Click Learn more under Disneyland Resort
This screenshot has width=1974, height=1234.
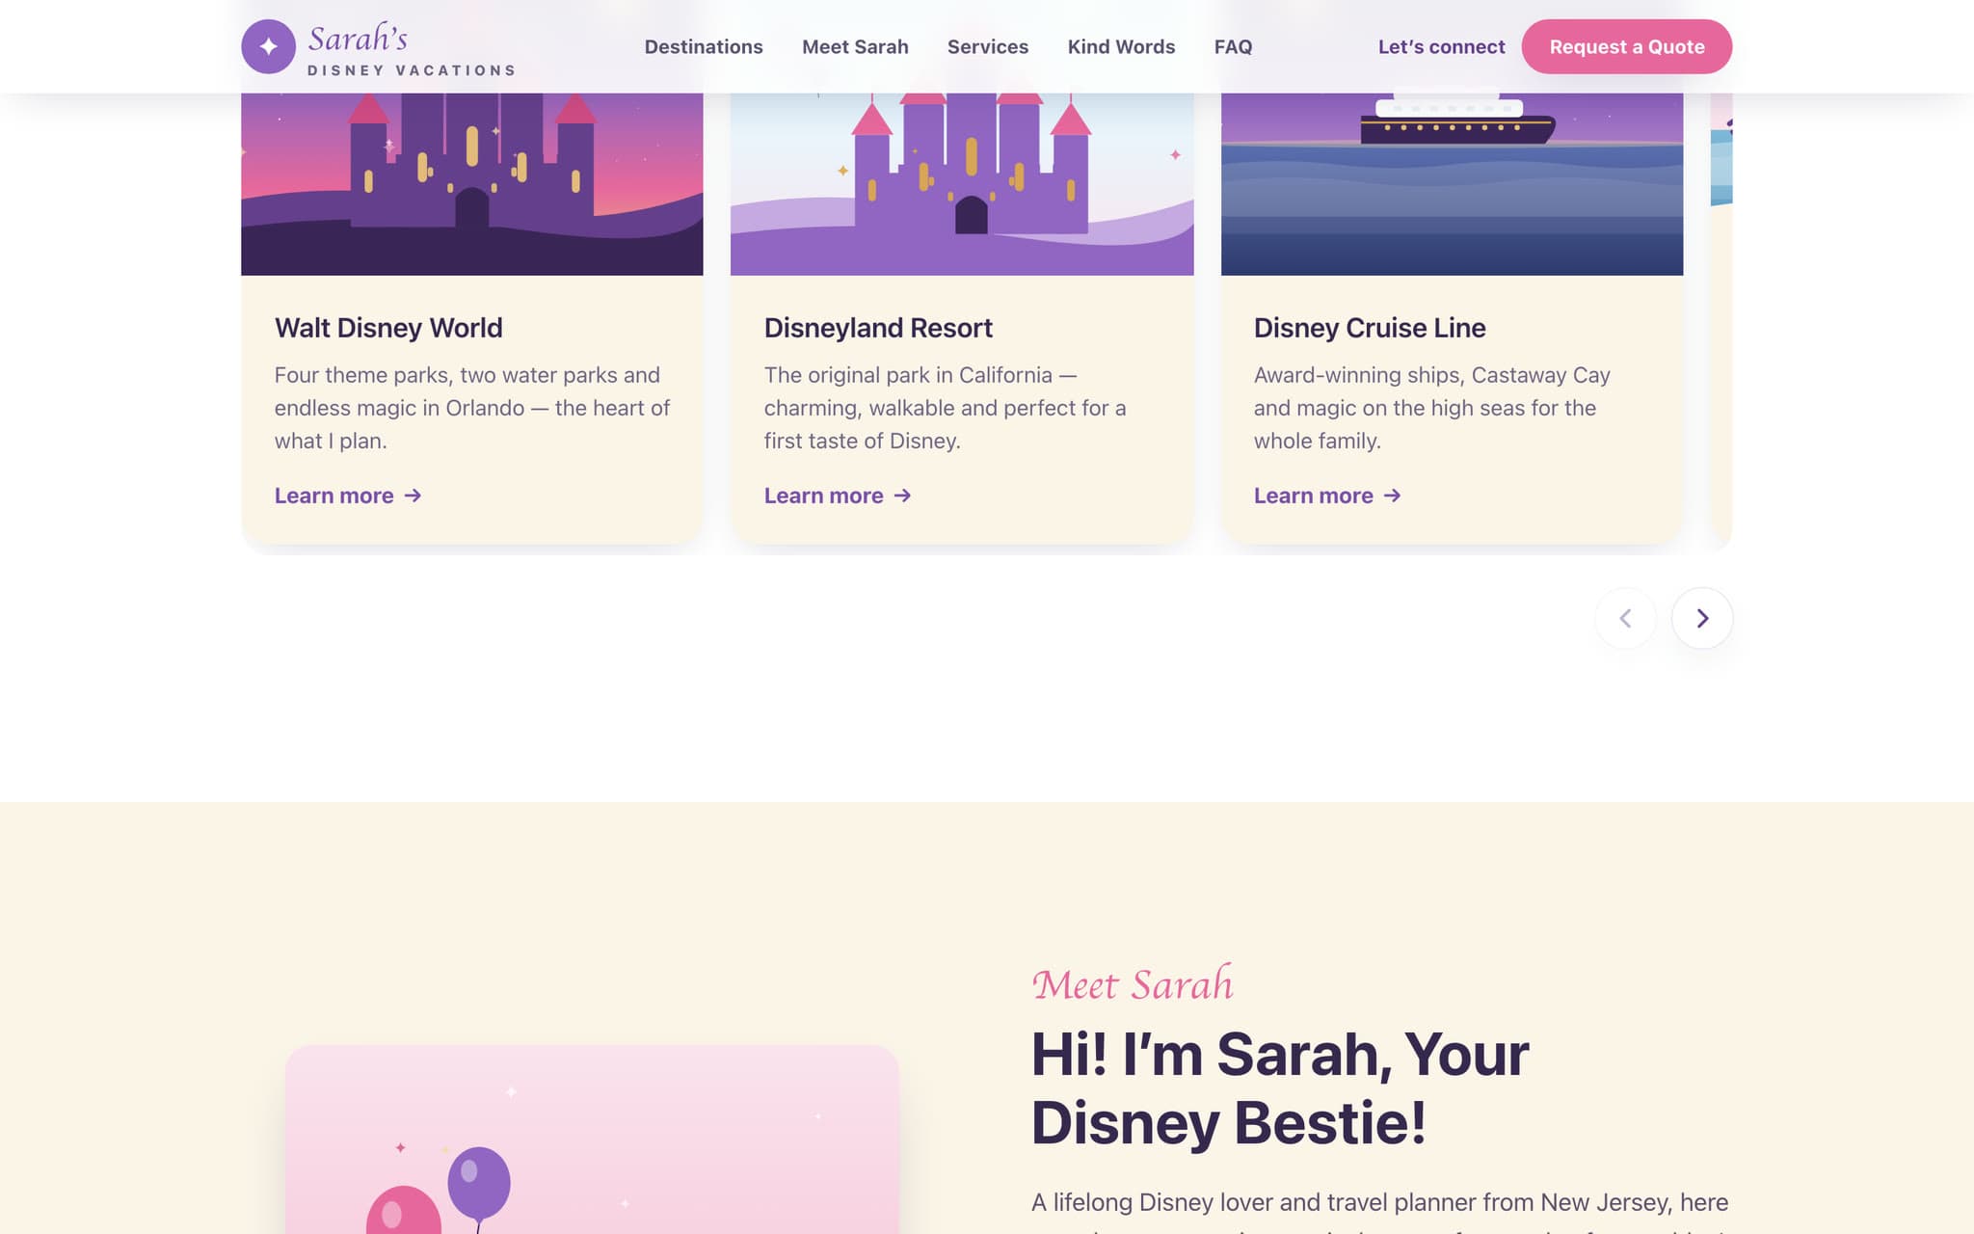pos(838,496)
